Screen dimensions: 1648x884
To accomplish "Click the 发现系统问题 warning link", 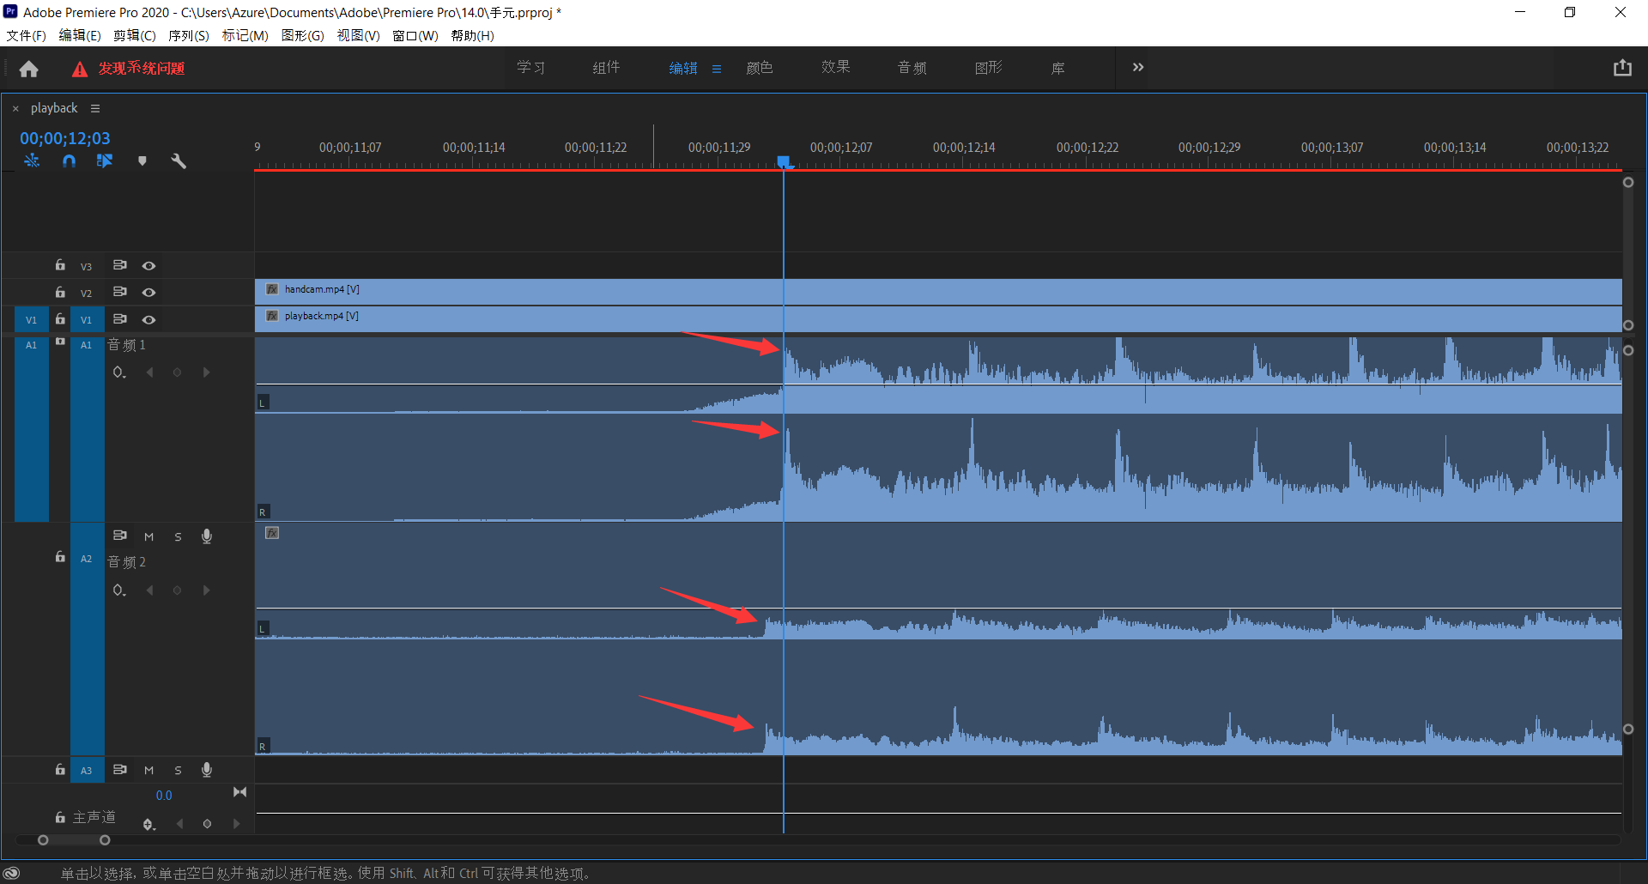I will [x=141, y=69].
